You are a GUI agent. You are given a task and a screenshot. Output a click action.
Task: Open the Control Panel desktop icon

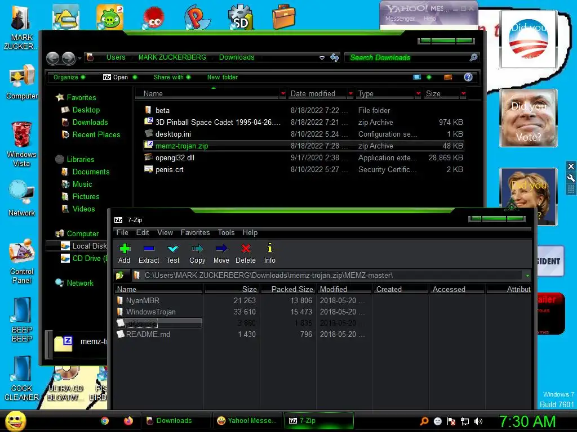[x=22, y=262]
